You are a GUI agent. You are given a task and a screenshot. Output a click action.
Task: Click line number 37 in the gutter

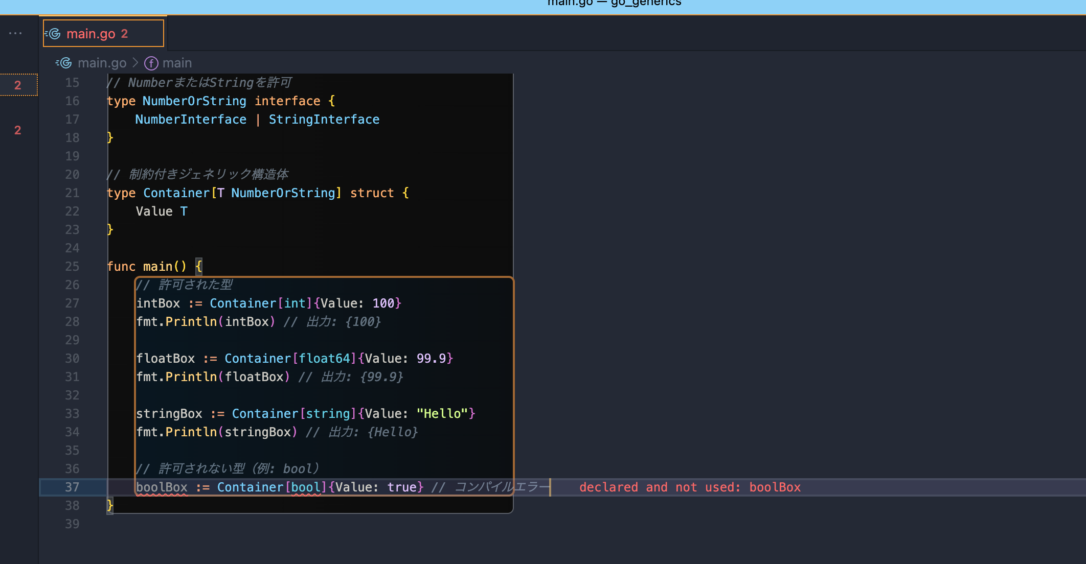[x=72, y=487]
